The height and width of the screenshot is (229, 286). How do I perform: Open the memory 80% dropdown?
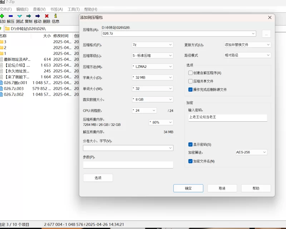click(161, 122)
